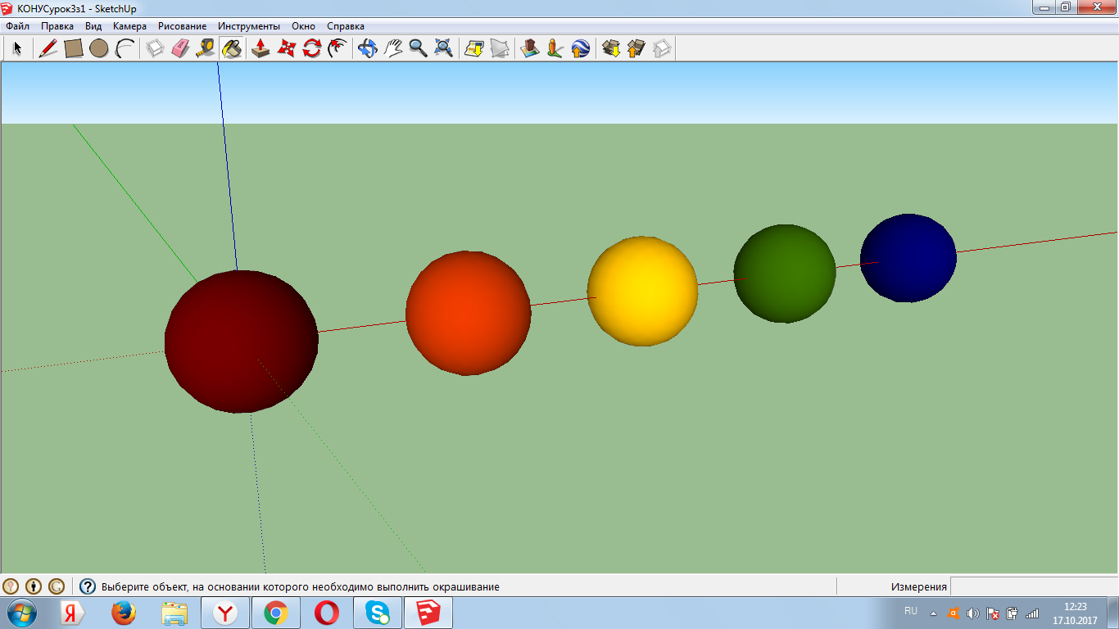Click the sign-in status icon marked G
This screenshot has height=629, width=1119.
click(x=57, y=586)
